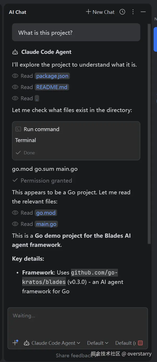The height and width of the screenshot is (362, 157).
Task: Click the terminal icon in Run command block
Action: coord(18,129)
